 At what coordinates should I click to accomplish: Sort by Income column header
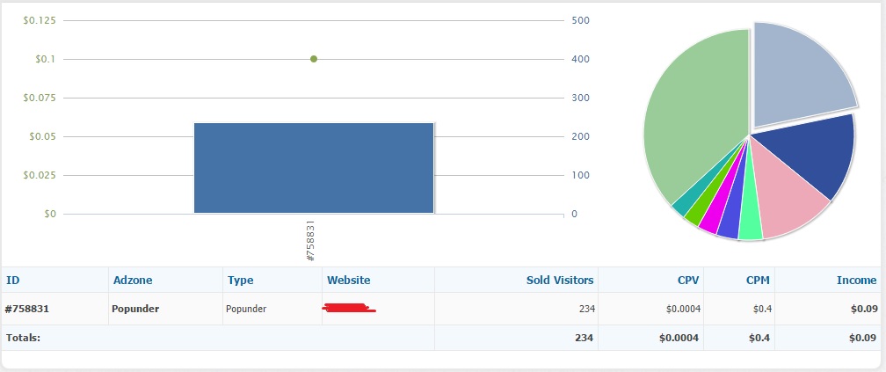(x=856, y=281)
